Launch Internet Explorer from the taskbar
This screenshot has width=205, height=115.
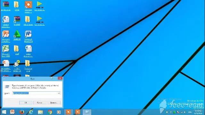point(31,112)
